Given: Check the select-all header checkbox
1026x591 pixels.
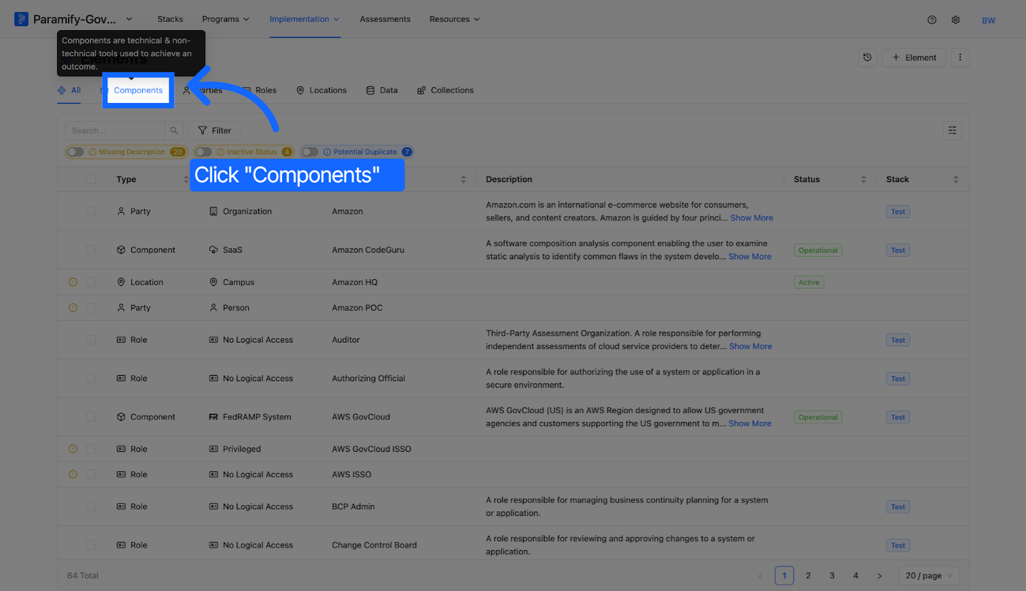Looking at the screenshot, I should tap(91, 179).
